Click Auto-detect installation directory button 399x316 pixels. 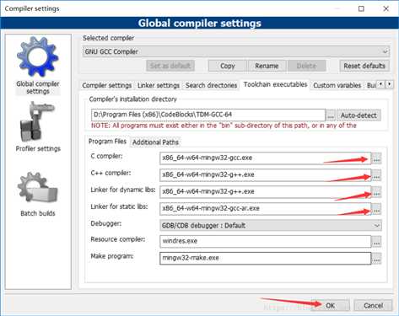[x=359, y=115]
